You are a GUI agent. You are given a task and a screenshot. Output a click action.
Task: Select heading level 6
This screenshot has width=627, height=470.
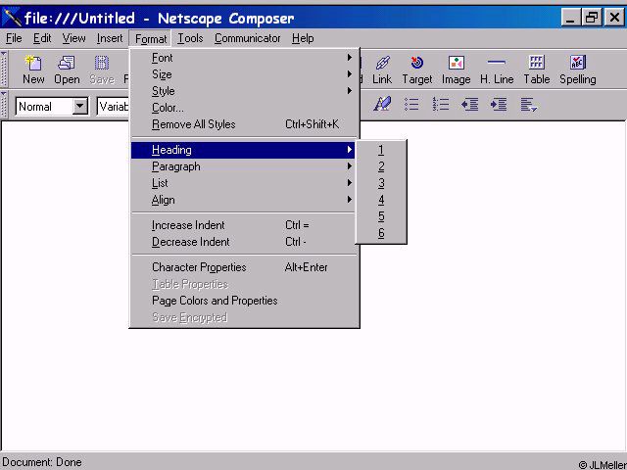tap(381, 233)
